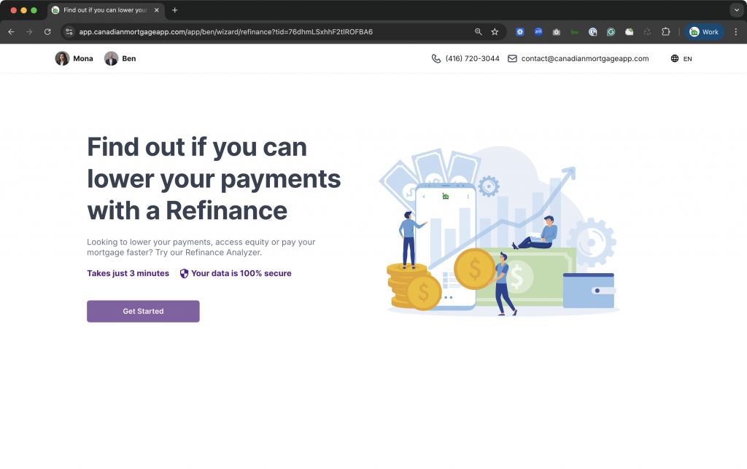Click the Get Started button

[143, 311]
